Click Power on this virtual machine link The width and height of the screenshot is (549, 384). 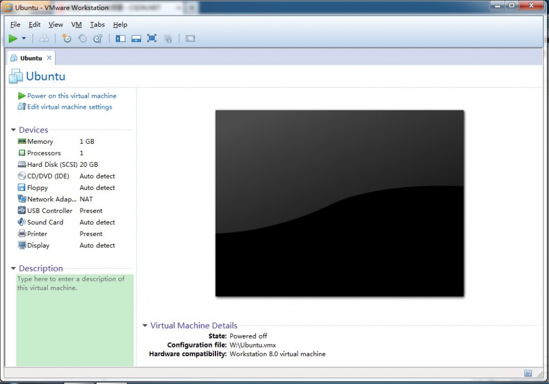click(71, 96)
